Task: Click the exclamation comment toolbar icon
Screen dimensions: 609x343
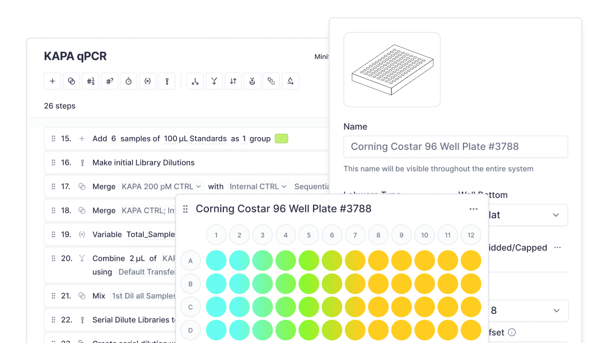Action: 167,81
